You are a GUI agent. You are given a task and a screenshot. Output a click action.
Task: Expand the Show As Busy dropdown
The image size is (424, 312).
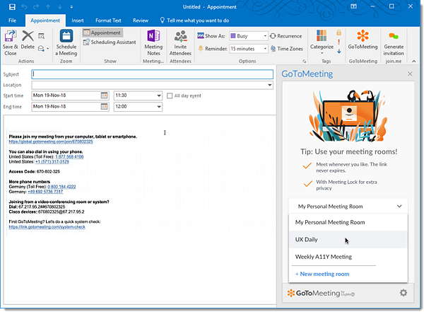(x=264, y=36)
